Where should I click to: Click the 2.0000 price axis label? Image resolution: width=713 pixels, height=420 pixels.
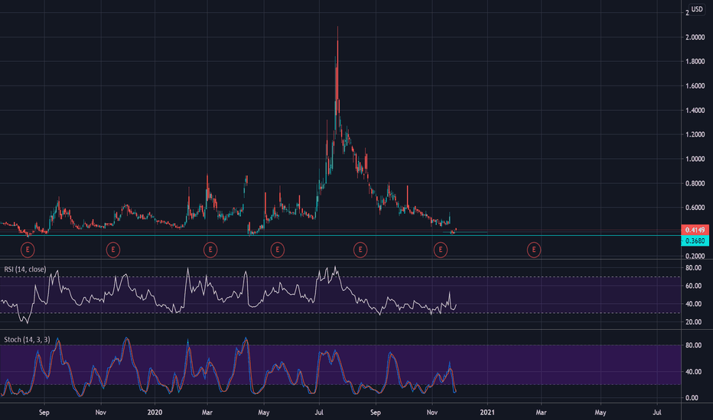tap(695, 37)
